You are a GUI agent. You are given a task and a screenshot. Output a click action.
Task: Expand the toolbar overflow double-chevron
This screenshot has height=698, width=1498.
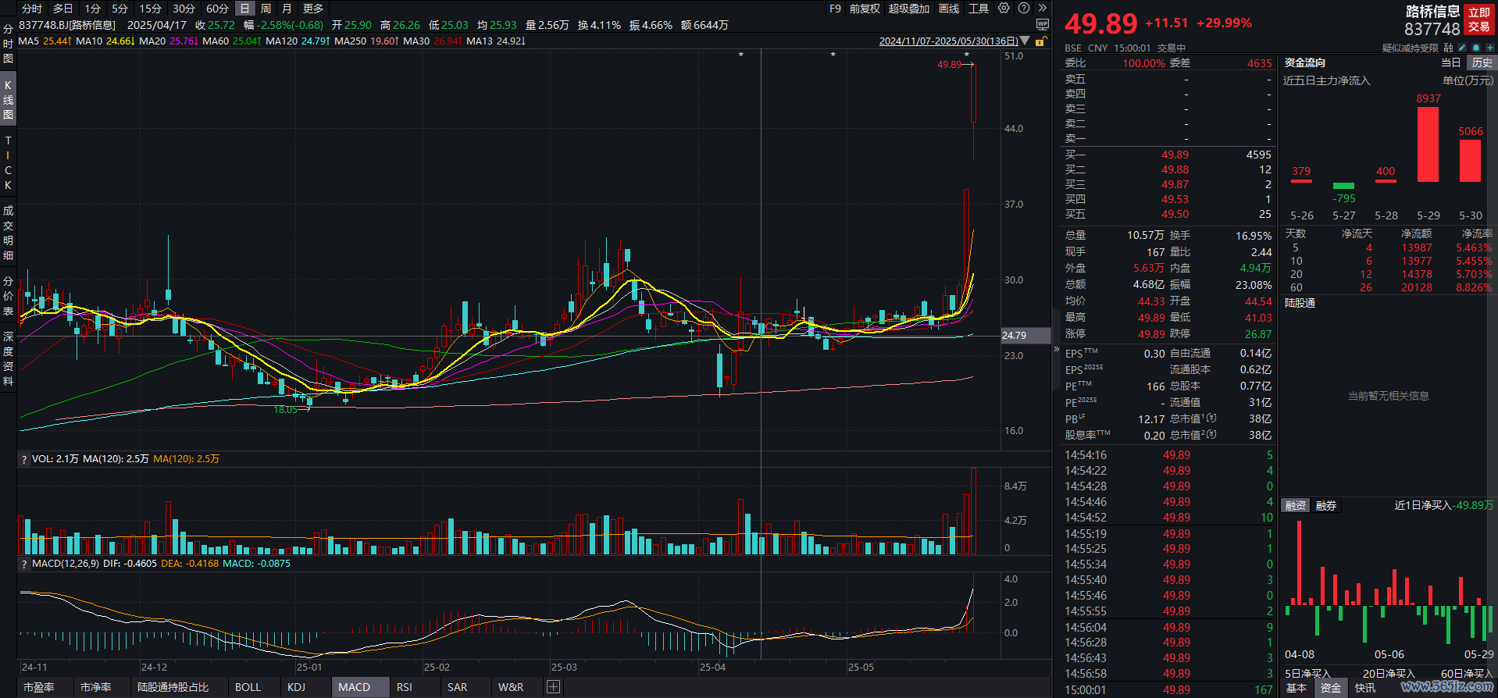[1042, 9]
